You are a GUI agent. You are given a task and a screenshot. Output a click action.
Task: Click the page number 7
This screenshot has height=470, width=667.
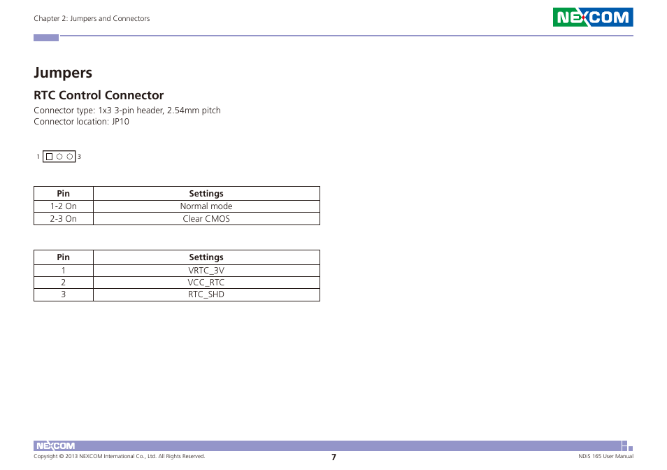pos(334,457)
